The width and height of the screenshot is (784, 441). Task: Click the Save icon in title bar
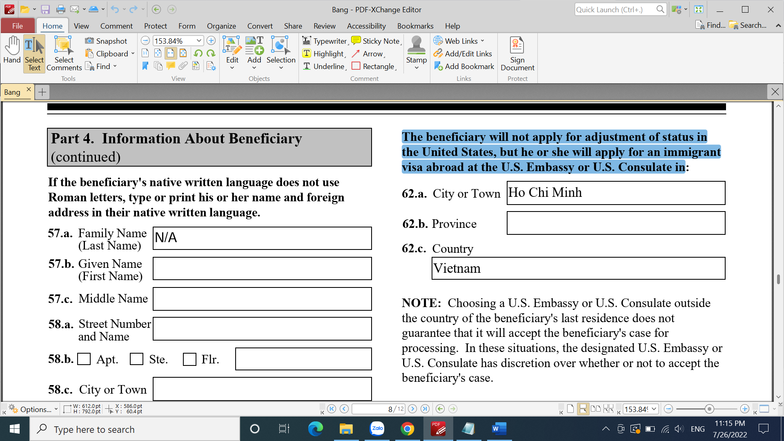(x=45, y=9)
